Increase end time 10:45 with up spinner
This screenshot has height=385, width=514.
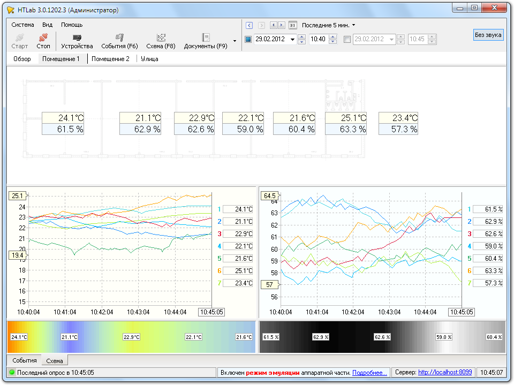(432, 37)
